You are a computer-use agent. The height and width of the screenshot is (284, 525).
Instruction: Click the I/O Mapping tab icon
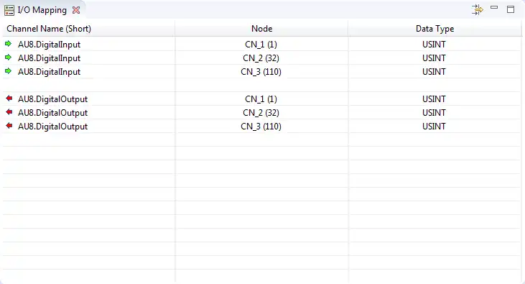point(9,10)
